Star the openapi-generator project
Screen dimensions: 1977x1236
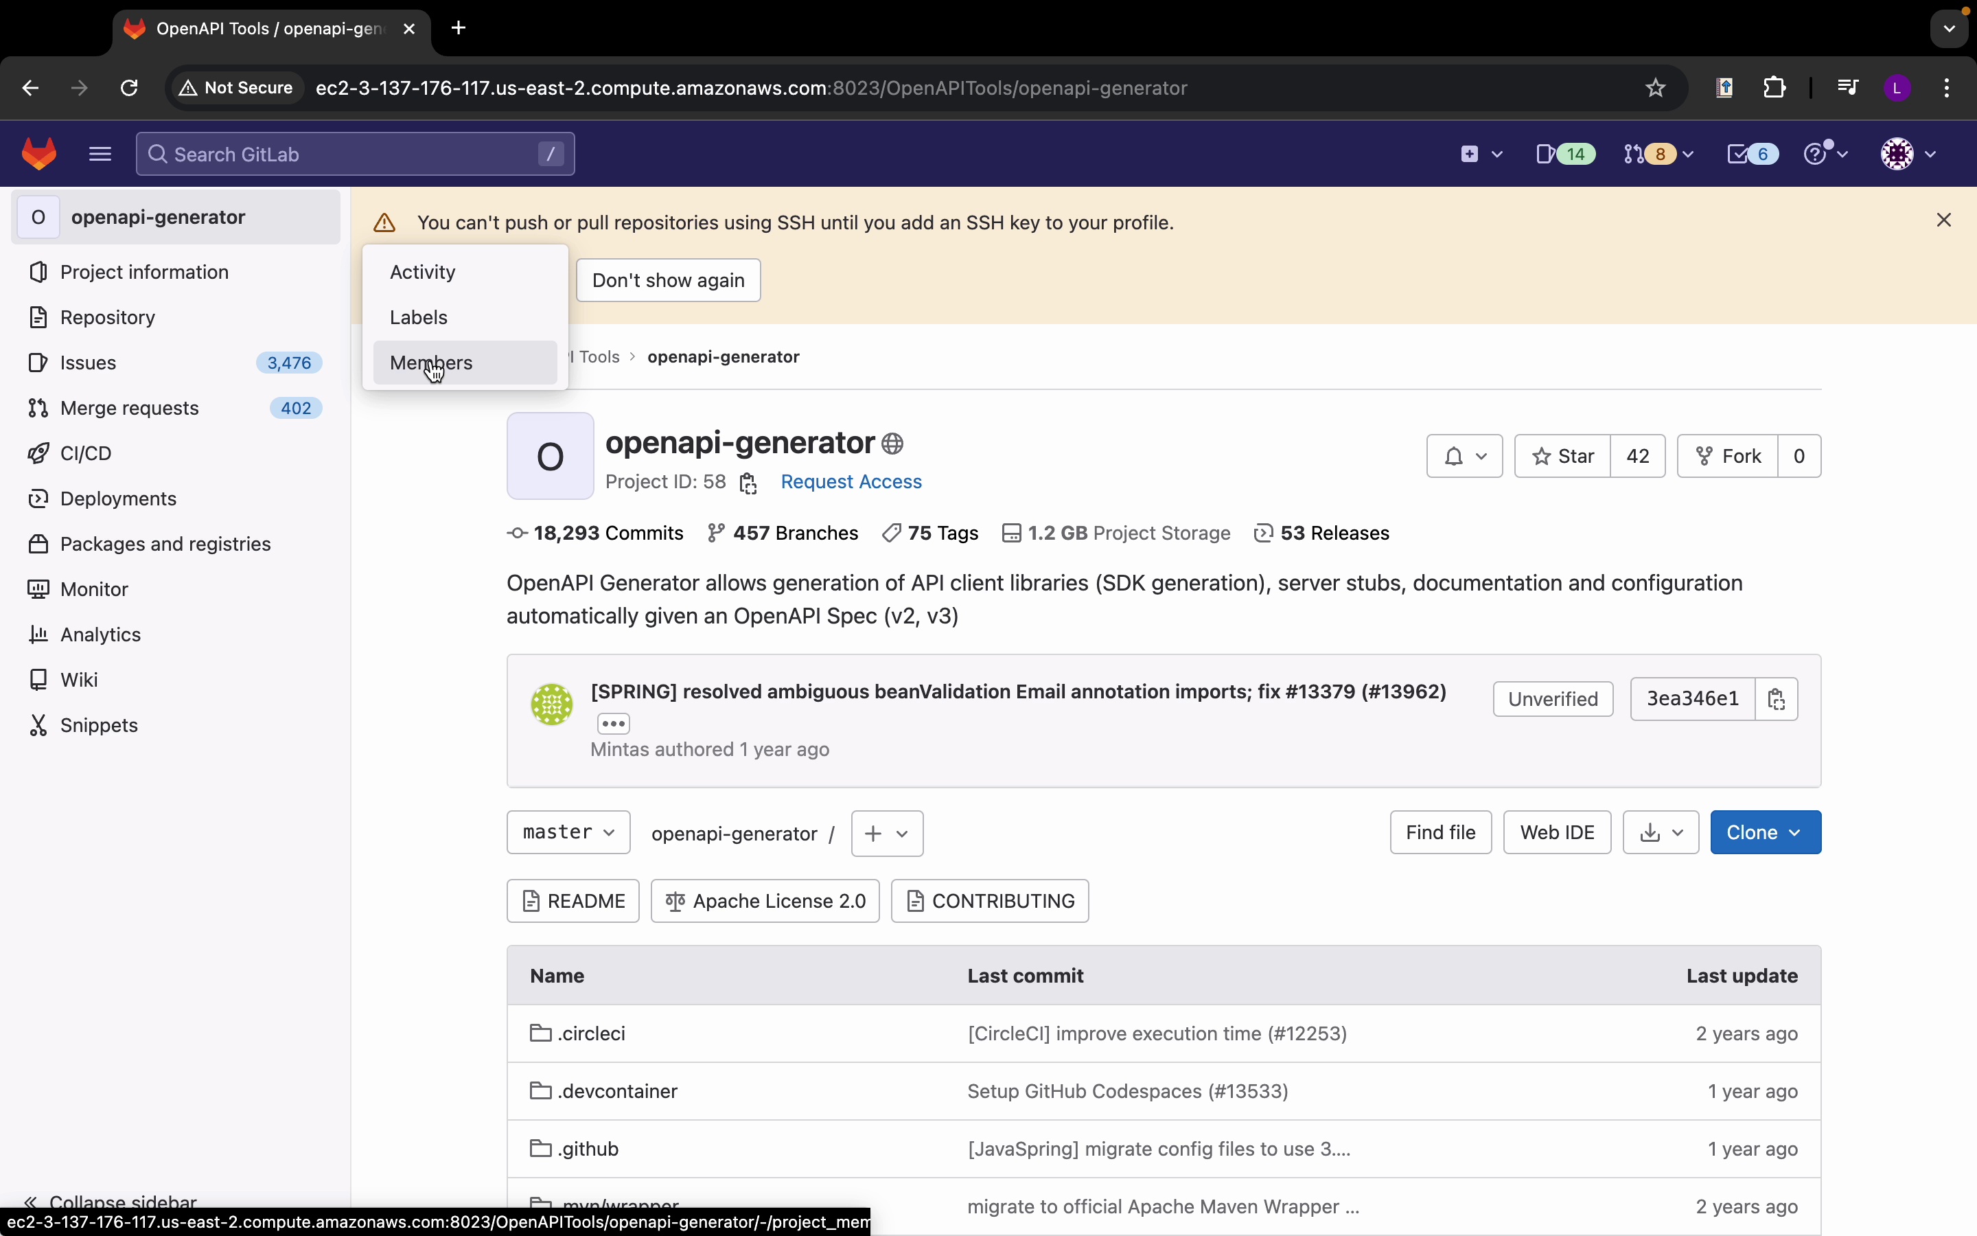click(1563, 456)
